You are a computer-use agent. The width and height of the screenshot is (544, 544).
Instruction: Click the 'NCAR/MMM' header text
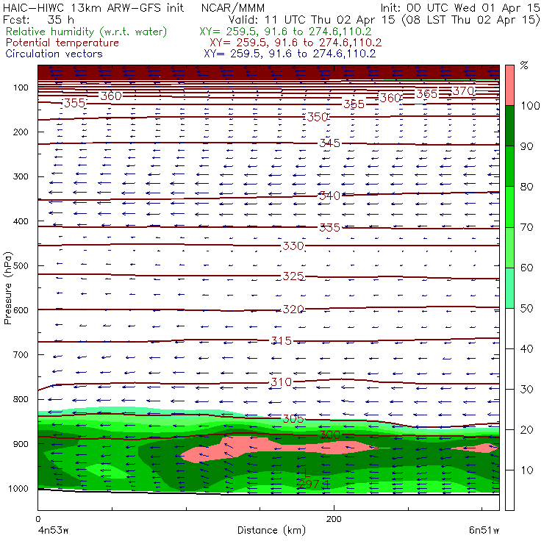pos(233,8)
